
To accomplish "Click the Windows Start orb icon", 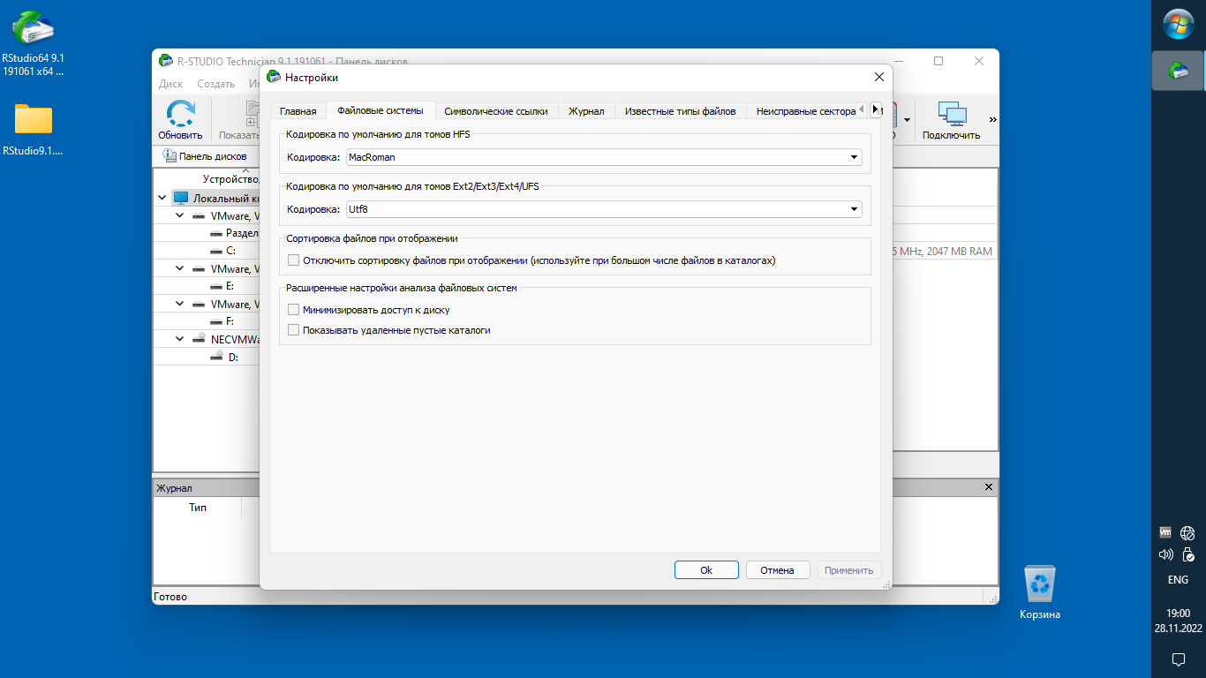I will pyautogui.click(x=1178, y=24).
